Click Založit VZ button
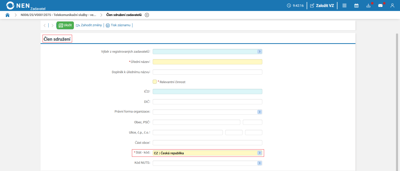400x171 pixels. point(322,5)
